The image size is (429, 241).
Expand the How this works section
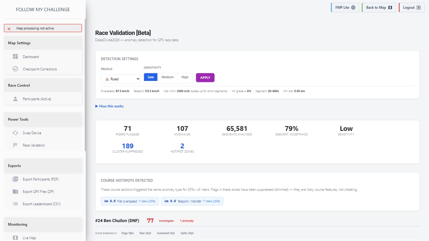click(109, 106)
